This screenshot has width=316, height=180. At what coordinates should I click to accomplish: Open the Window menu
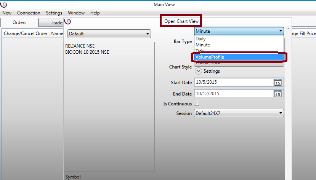click(76, 13)
